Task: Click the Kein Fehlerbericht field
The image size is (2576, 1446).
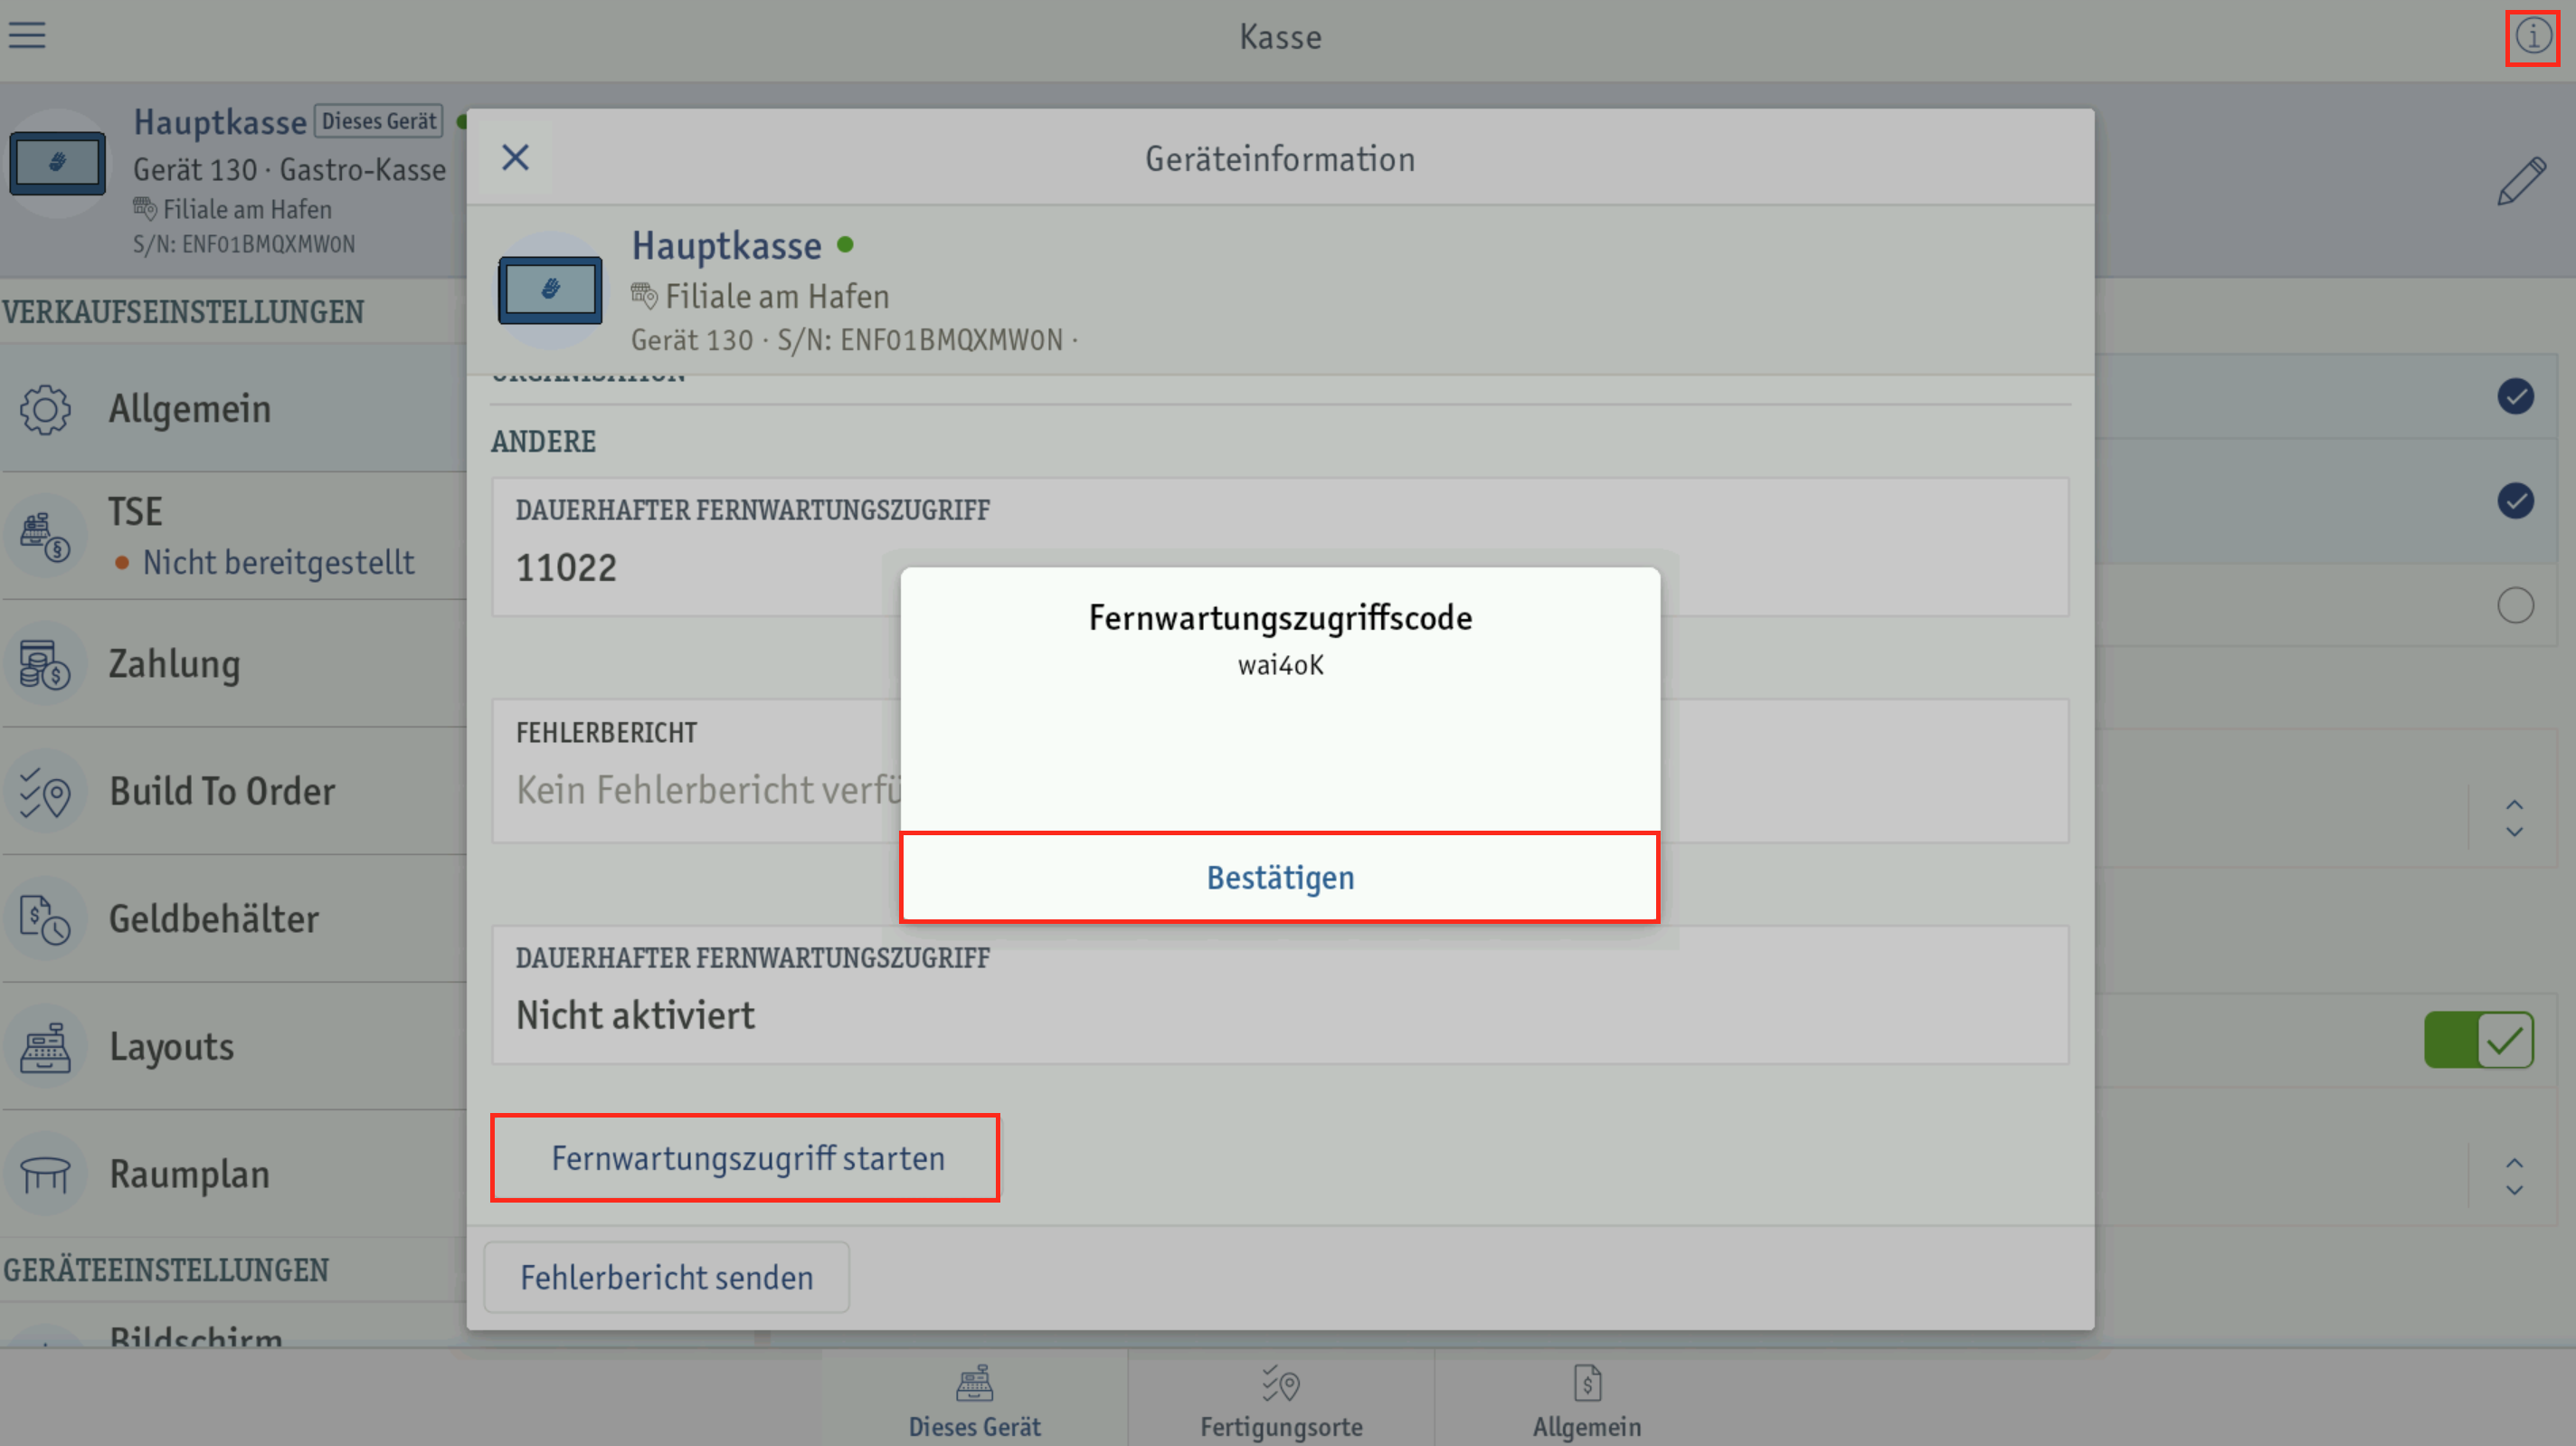Action: point(1280,771)
